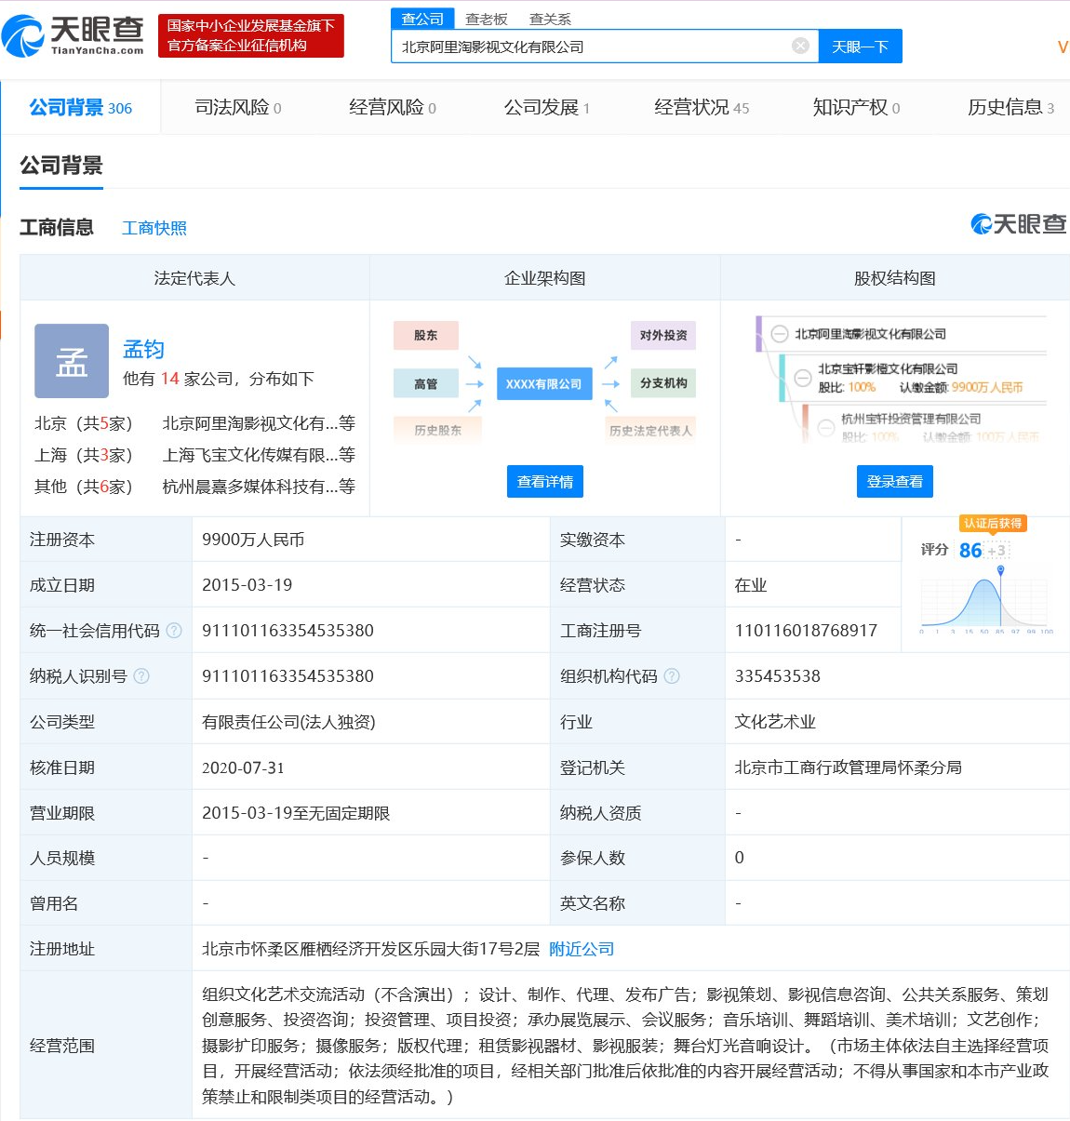Clear the search box text
Screen dimensions: 1070x1121
pos(800,46)
